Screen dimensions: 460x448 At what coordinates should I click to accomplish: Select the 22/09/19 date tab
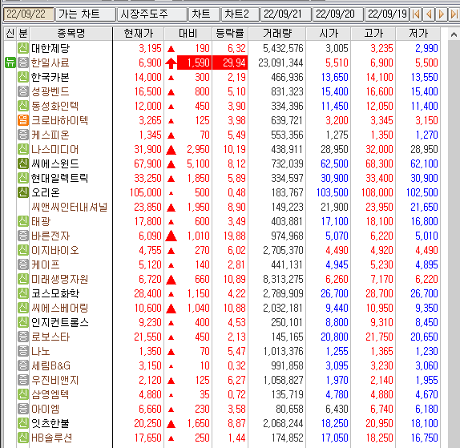387,14
